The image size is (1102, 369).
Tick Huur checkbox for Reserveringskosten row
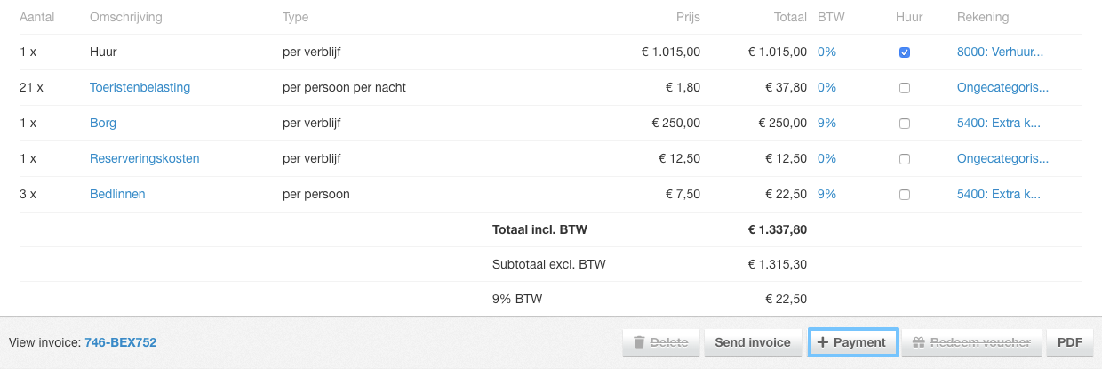pos(905,159)
